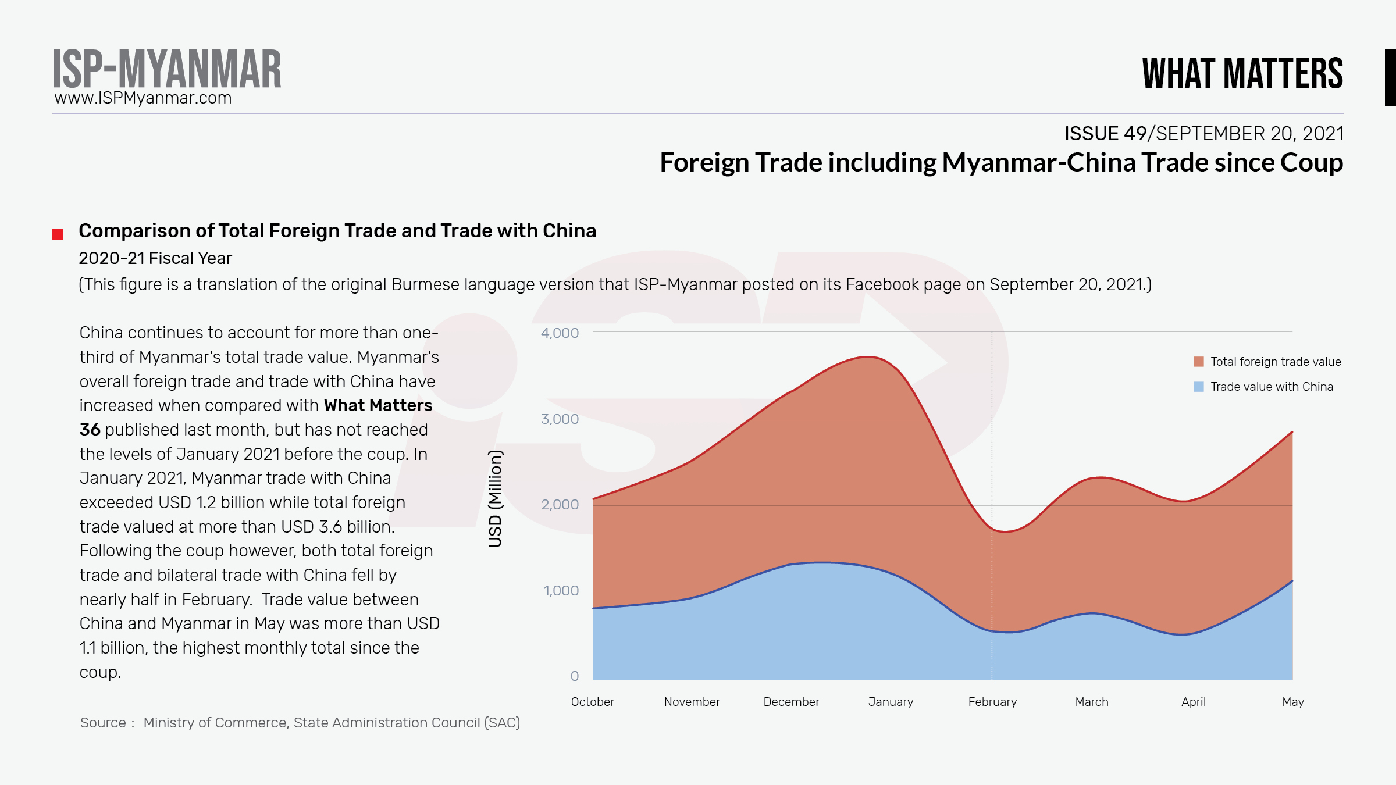Click the red Total foreign trade legend swatch

[x=1198, y=362]
